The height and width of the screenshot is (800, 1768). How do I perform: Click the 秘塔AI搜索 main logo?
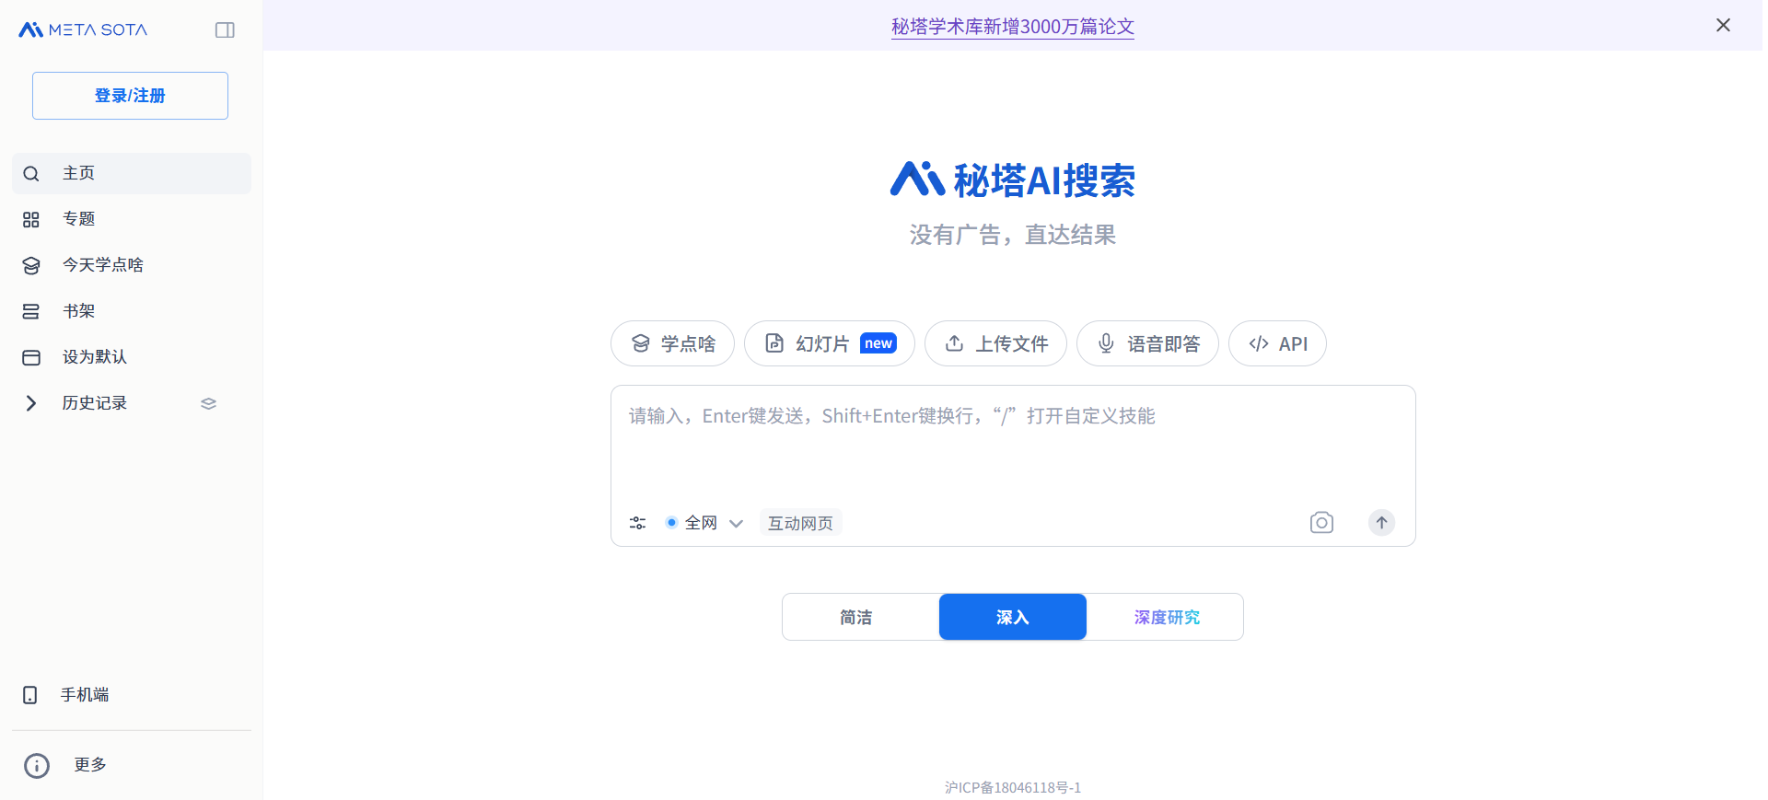pyautogui.click(x=1013, y=180)
